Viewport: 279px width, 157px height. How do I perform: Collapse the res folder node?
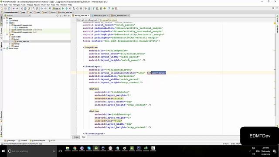pos(7,34)
